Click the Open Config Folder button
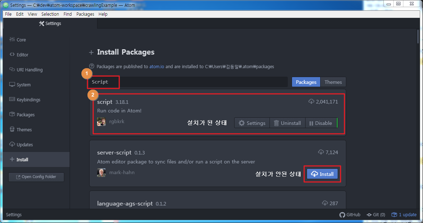423x223 pixels. tap(36, 177)
